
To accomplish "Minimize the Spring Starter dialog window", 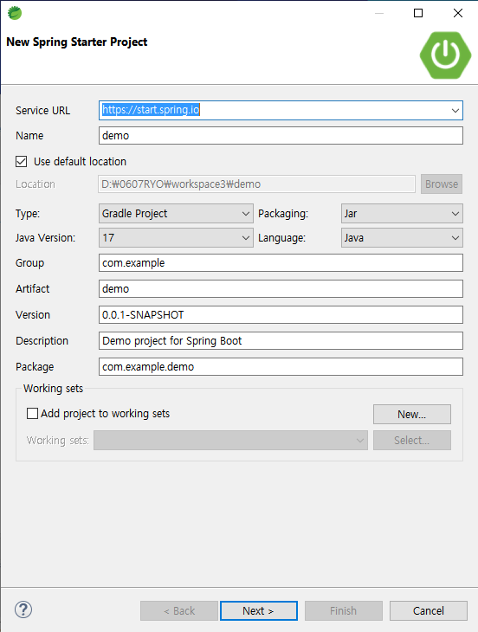I will coord(379,13).
